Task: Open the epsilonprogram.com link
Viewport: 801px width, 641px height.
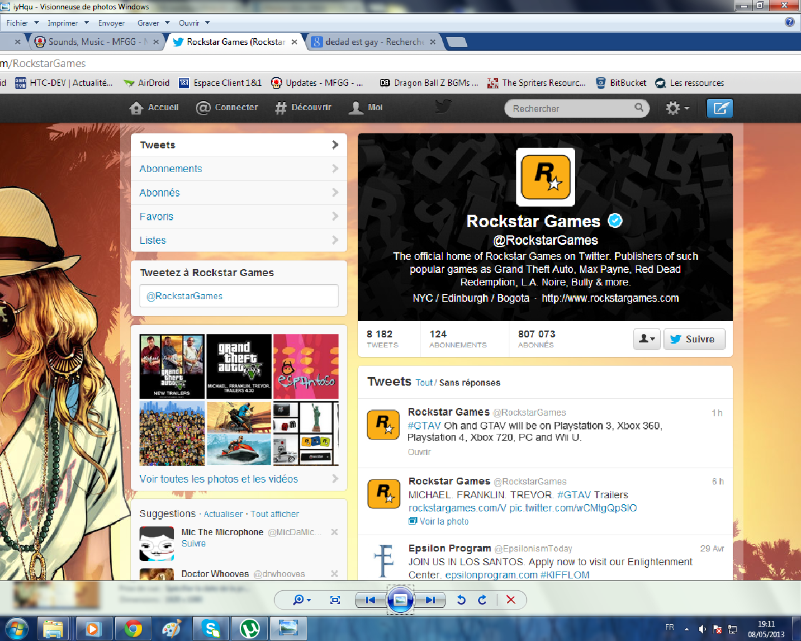Action: [x=491, y=575]
